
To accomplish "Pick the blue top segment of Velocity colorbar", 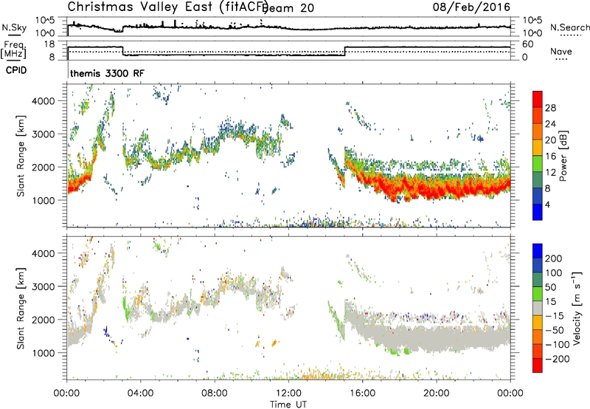I will tap(538, 251).
